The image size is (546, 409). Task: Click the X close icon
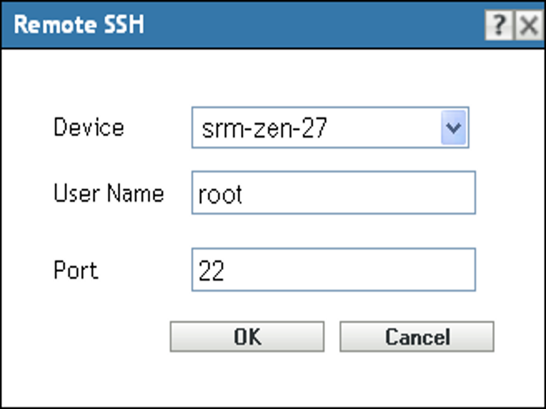528,25
